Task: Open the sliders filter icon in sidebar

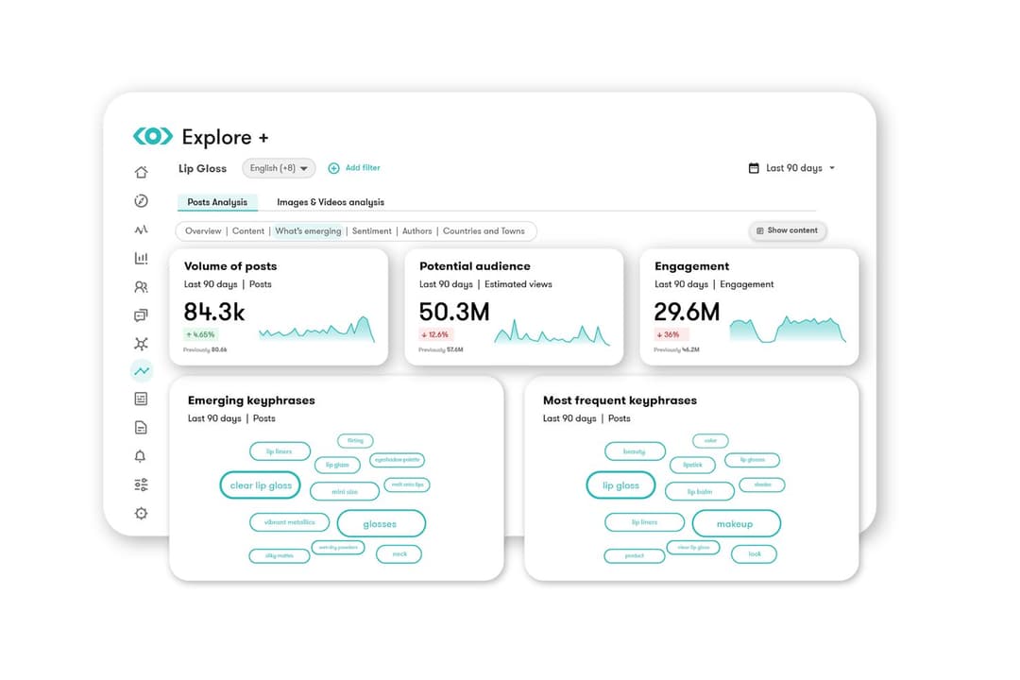Action: coord(141,484)
